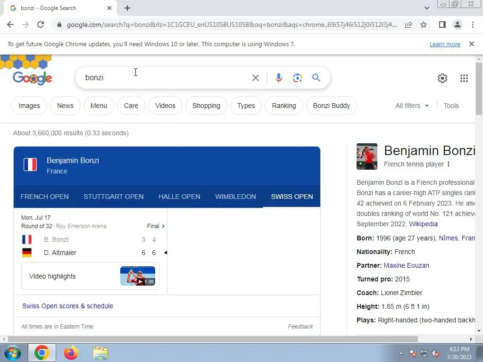Click the Google logo doodle
The image size is (483, 362).
click(x=32, y=78)
